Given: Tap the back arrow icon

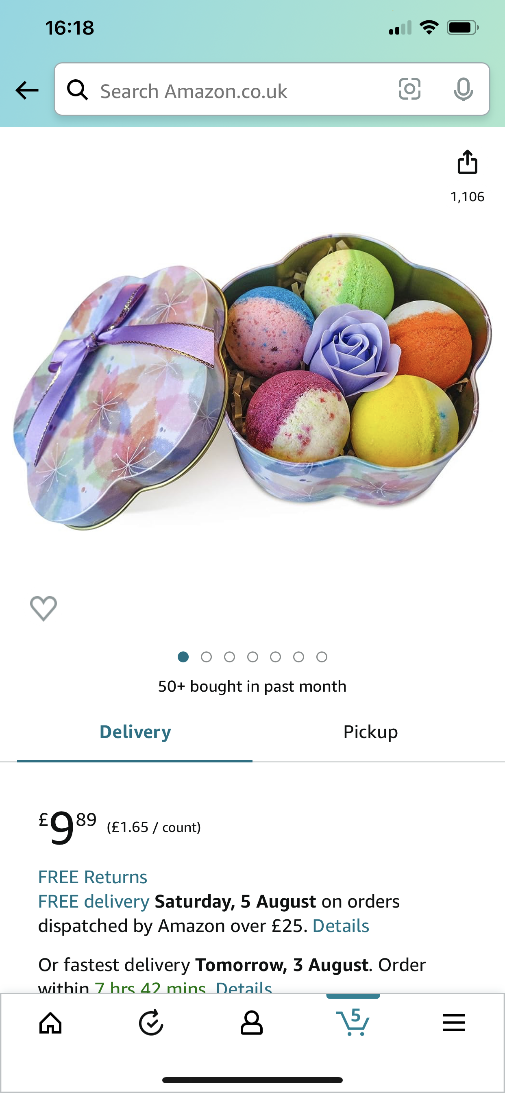Looking at the screenshot, I should (x=27, y=90).
